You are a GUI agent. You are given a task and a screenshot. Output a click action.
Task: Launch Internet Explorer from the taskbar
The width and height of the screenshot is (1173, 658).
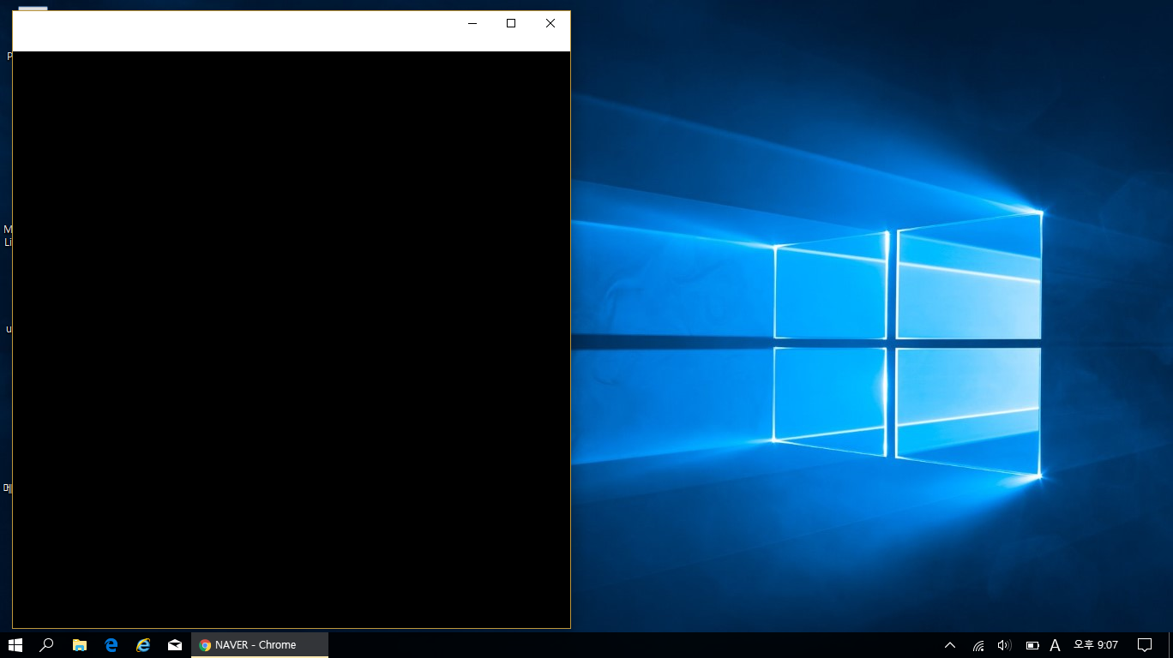point(143,645)
